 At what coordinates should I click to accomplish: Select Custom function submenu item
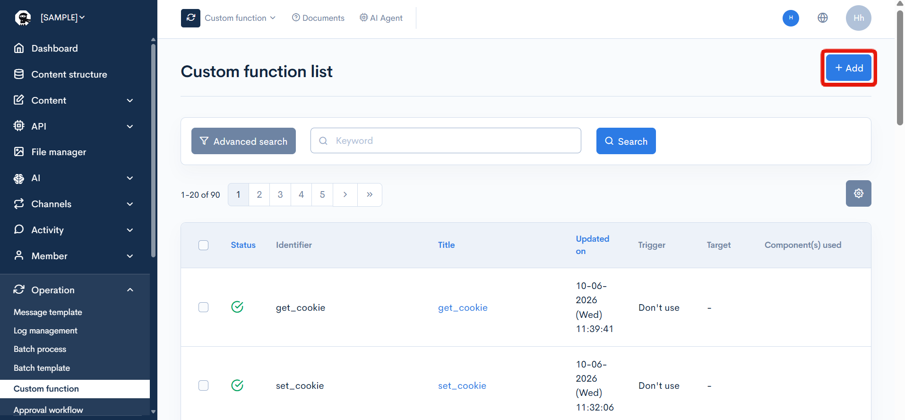pyautogui.click(x=75, y=389)
